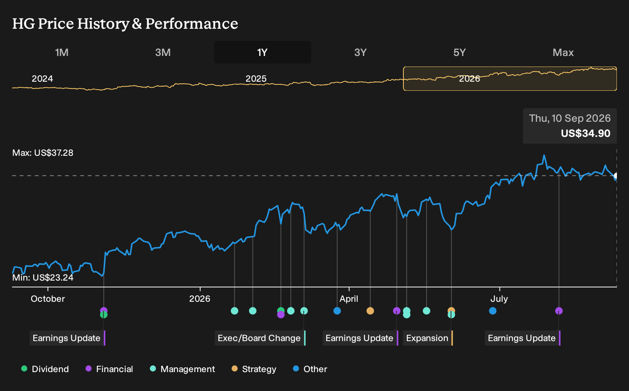Select the teal Management dot above Exec/Board Change label
Viewport: 629px width, 391px height.
tap(304, 311)
